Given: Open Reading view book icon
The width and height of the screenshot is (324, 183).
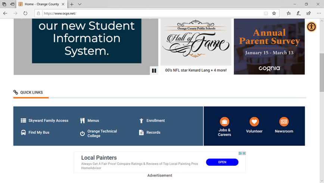Looking at the screenshot, I should coord(266,13).
